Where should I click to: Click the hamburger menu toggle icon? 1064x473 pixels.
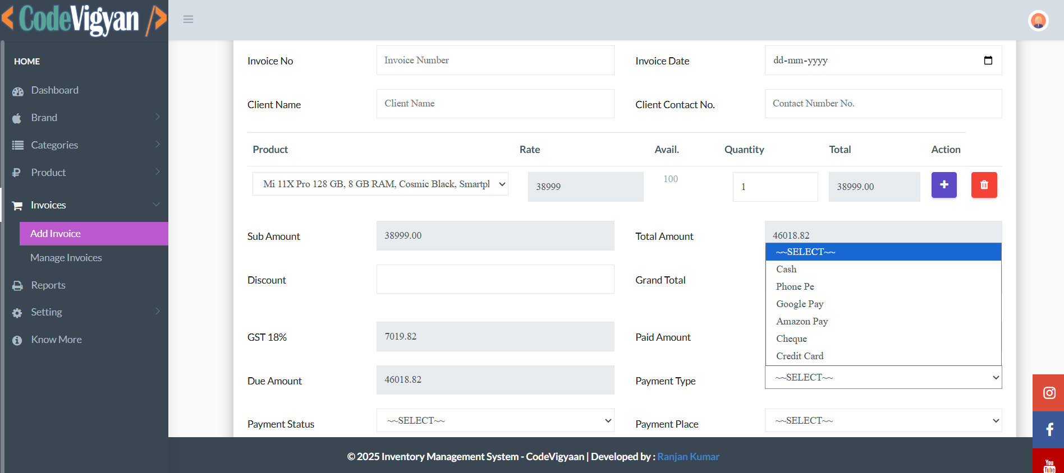[188, 20]
